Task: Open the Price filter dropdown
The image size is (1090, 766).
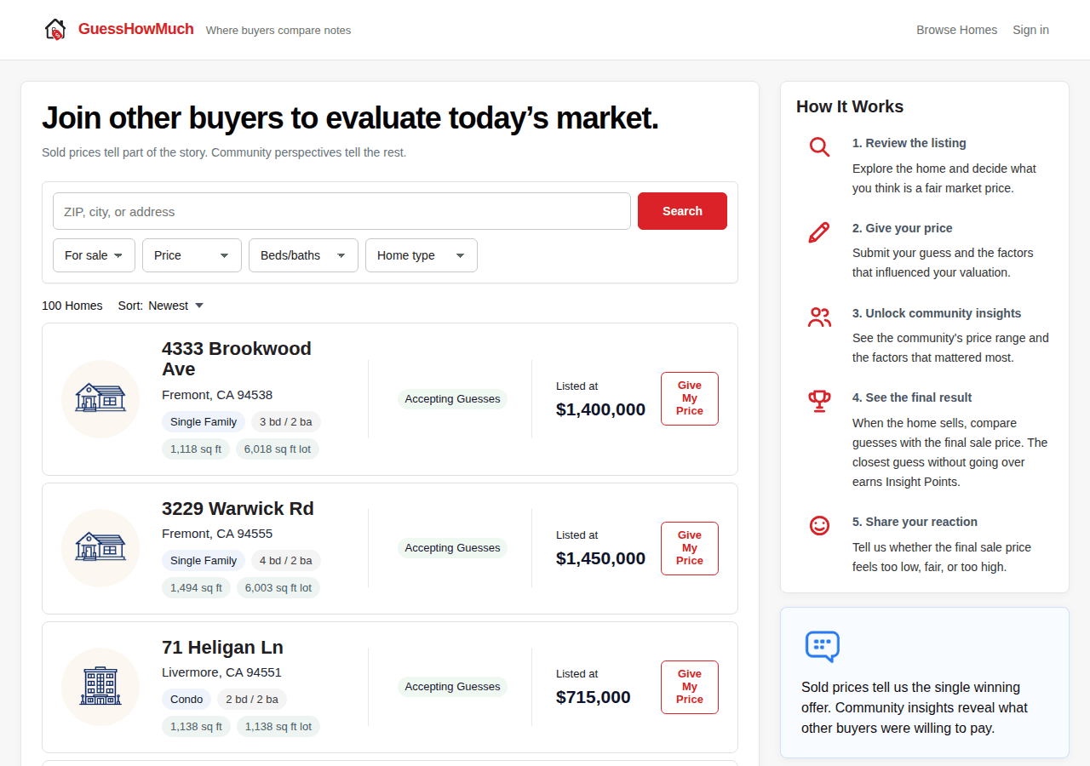Action: 192,255
